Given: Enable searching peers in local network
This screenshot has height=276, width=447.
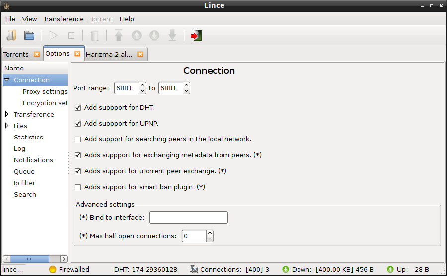Looking at the screenshot, I should [78, 139].
